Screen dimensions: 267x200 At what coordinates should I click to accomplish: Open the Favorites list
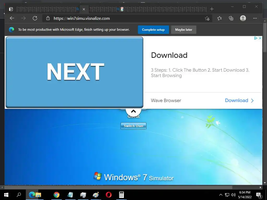click(220, 18)
